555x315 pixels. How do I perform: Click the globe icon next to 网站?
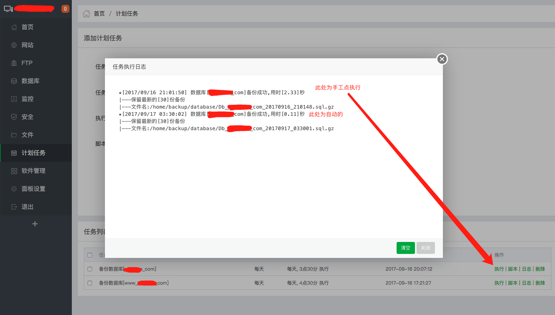[x=14, y=45]
